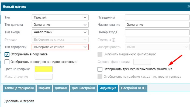This screenshot has height=107, width=190.
Task: Open the Тип датчика dropdown showing Зажигание
Action: (x=60, y=25)
